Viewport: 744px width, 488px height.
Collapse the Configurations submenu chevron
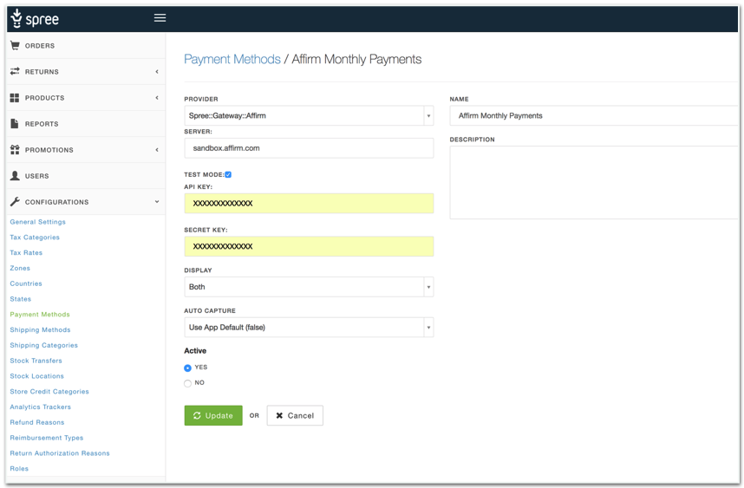pos(157,202)
